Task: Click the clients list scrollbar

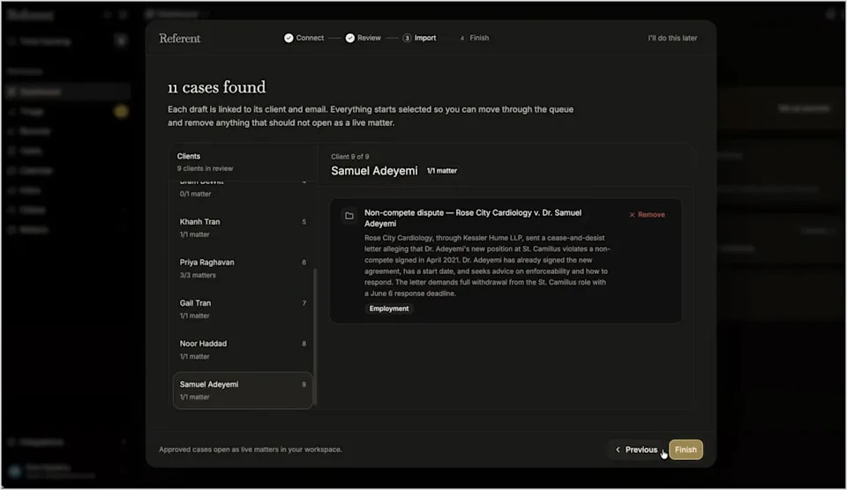Action: coord(314,336)
